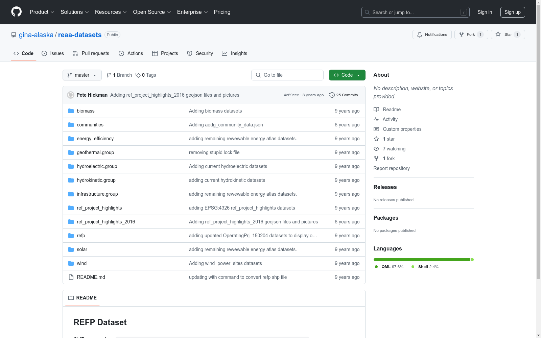View the 1 Branch link
Image resolution: width=541 pixels, height=338 pixels.
click(119, 75)
